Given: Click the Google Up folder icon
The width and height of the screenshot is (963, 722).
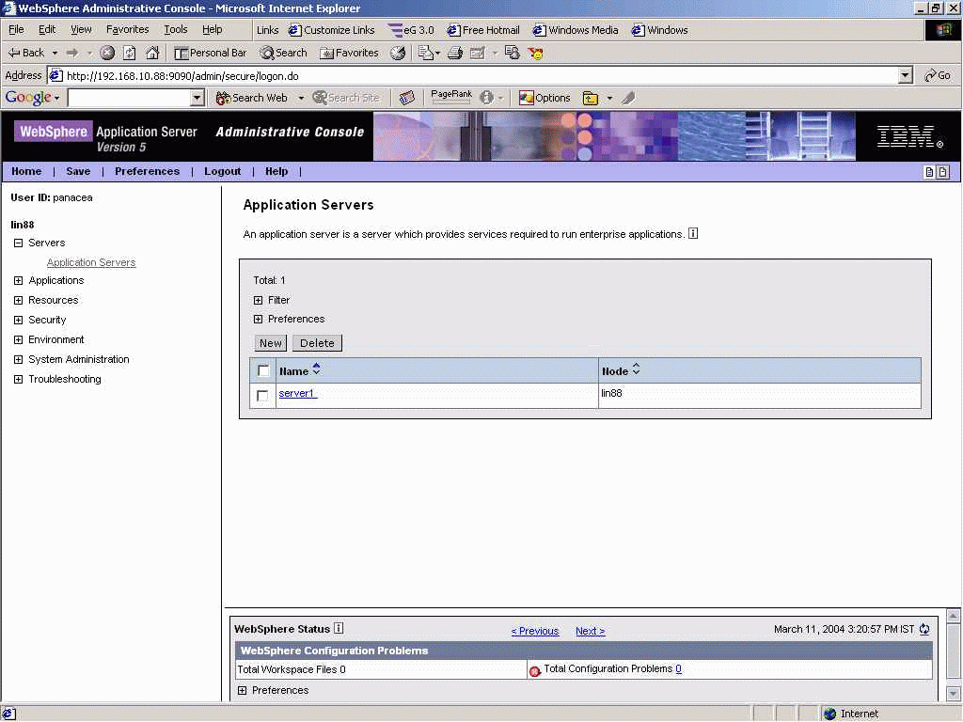Looking at the screenshot, I should [x=591, y=98].
